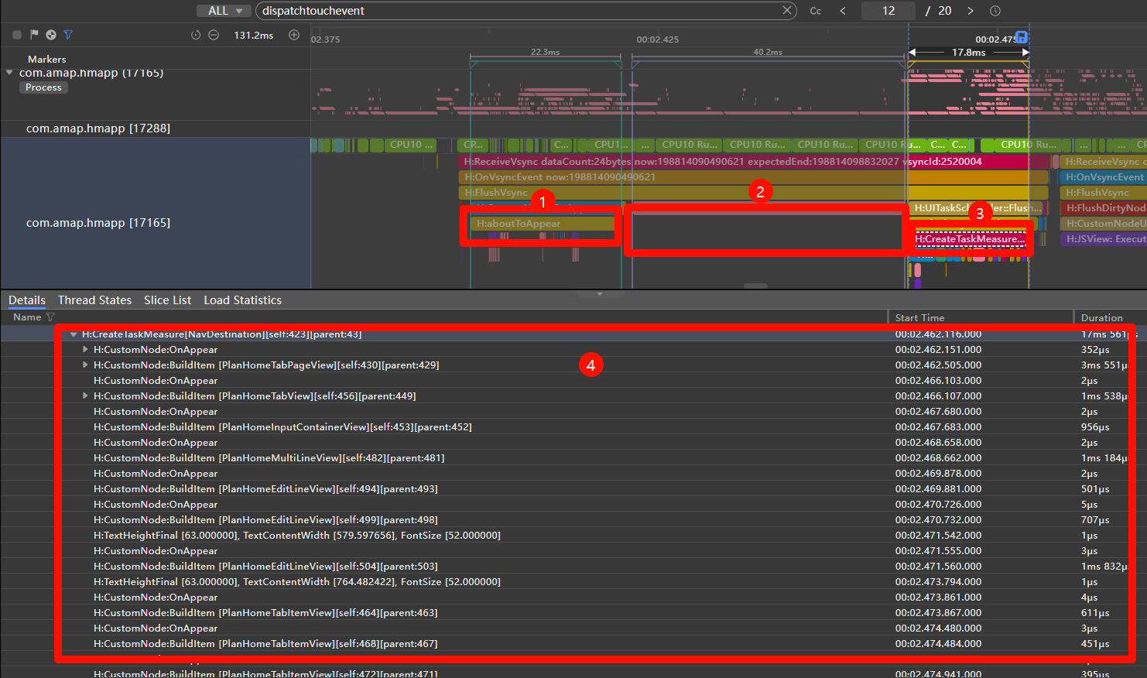
Task: Click the 3ms 551µs duration cell
Action: pyautogui.click(x=1104, y=365)
